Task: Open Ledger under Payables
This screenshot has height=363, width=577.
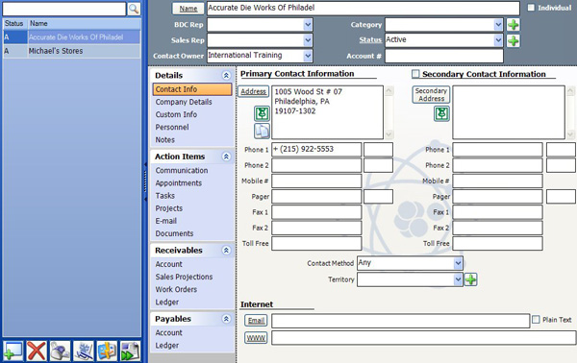Action: pos(166,346)
